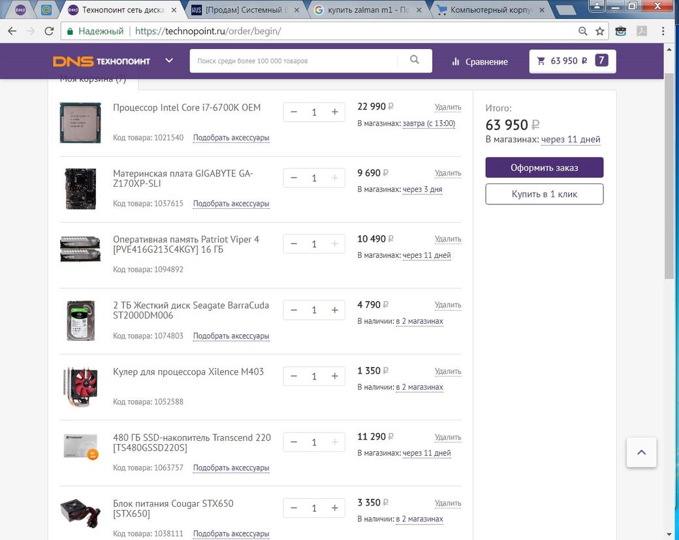Open the Intel Core i7-6700K product thumbnail
This screenshot has width=679, height=540.
click(x=80, y=123)
